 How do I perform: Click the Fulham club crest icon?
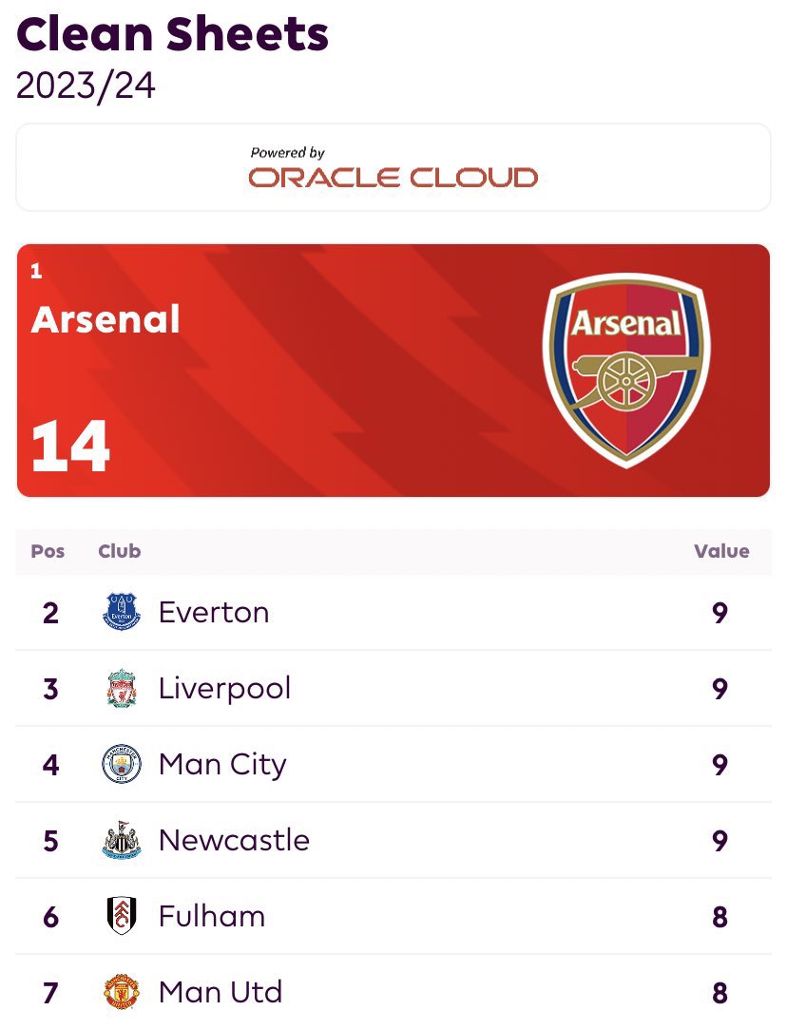tap(121, 916)
